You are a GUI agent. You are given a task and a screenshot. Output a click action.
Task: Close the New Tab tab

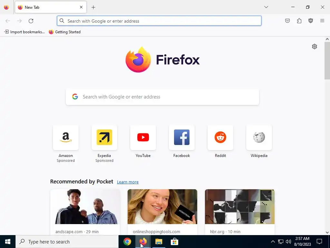pyautogui.click(x=81, y=7)
